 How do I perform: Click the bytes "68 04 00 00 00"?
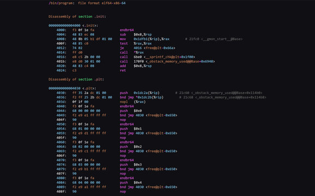86,182
